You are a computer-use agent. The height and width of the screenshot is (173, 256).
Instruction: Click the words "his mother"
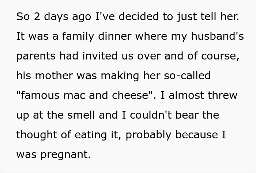pos(45,76)
